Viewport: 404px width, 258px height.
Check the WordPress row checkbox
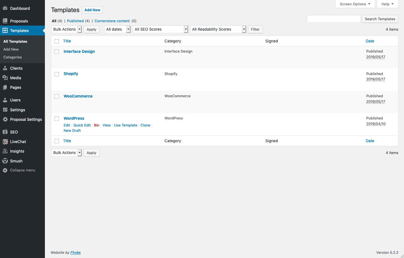click(57, 119)
